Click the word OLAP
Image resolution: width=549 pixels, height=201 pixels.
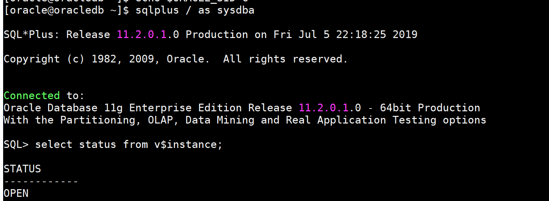tap(160, 120)
